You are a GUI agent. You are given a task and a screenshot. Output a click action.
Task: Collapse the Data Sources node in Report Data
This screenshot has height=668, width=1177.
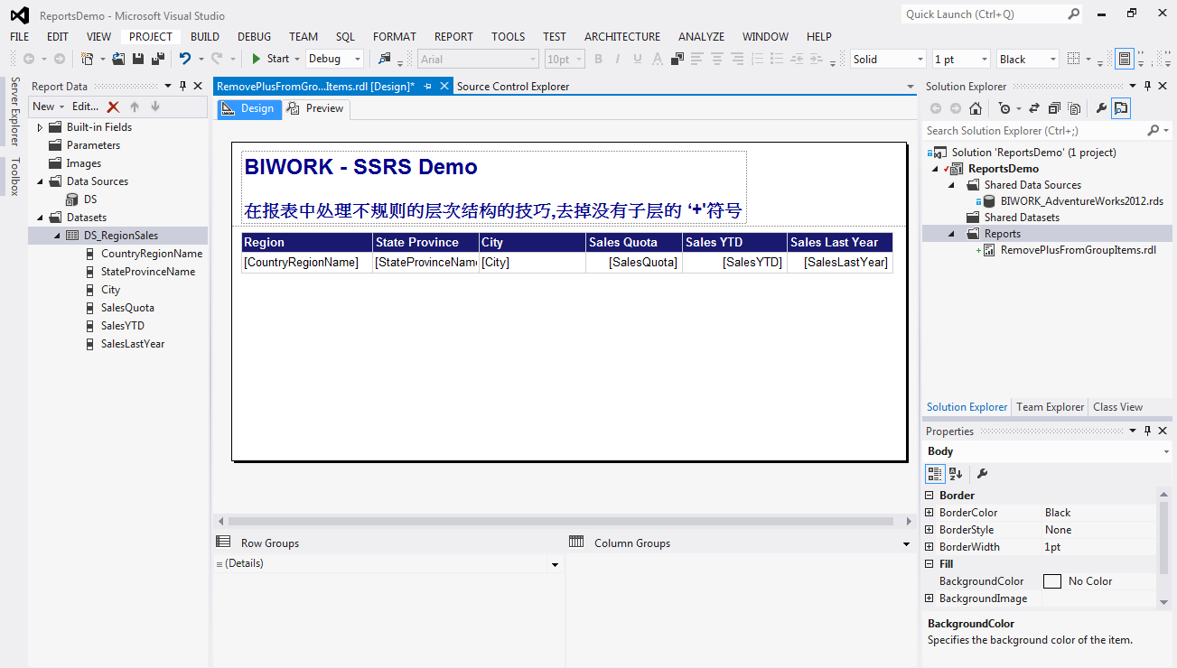click(40, 181)
